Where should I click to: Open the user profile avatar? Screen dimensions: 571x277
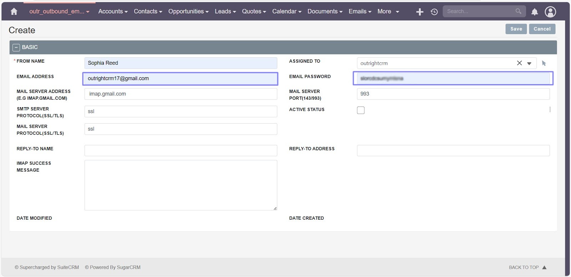click(550, 12)
